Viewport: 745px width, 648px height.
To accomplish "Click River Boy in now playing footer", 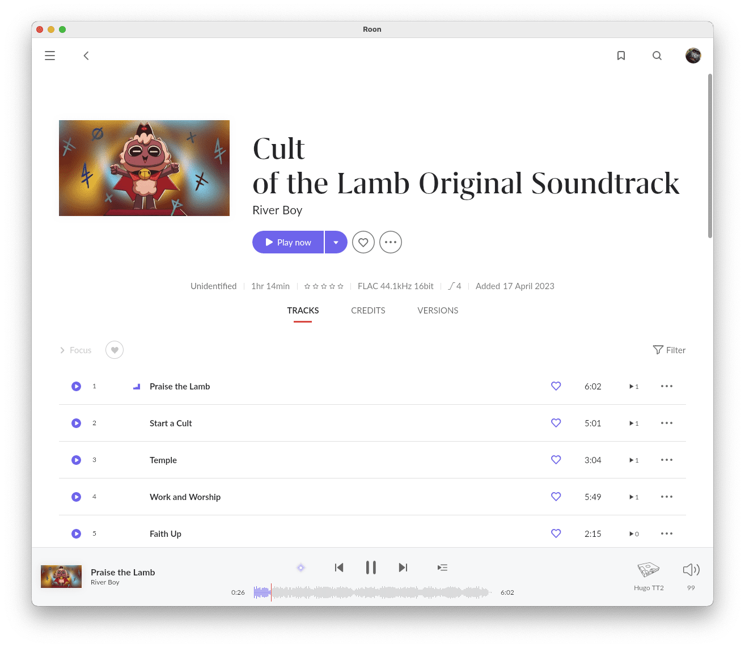I will (105, 582).
